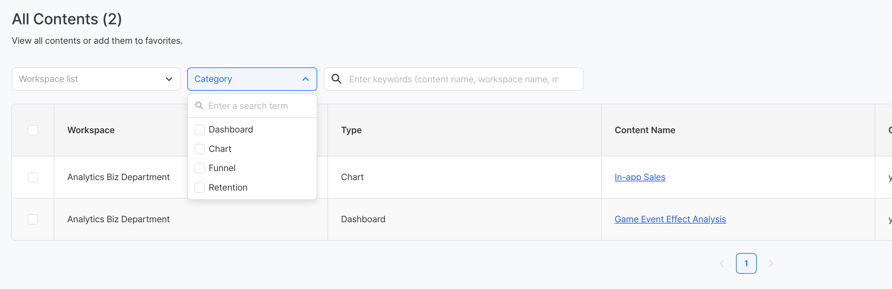Open the Game Event Effect Analysis link
The width and height of the screenshot is (892, 289).
(x=670, y=219)
